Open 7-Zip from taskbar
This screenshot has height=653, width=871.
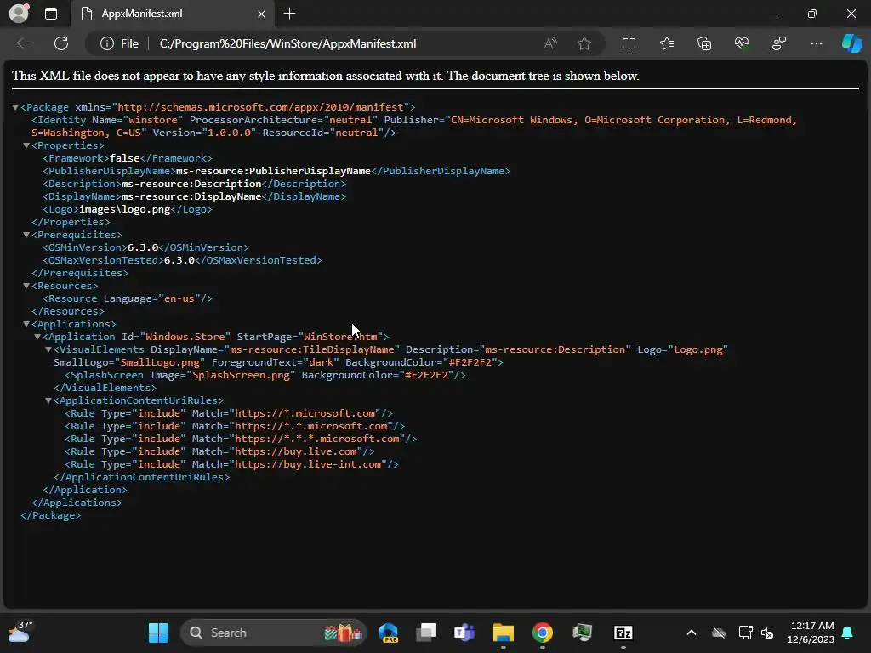point(623,633)
